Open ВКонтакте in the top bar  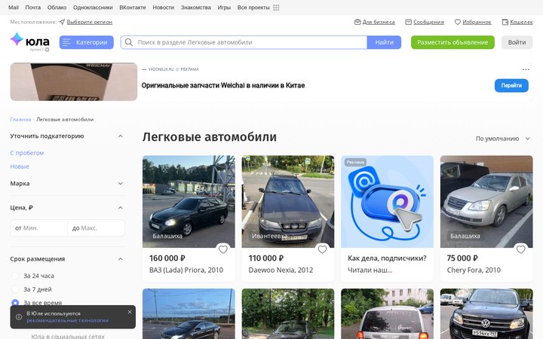133,8
